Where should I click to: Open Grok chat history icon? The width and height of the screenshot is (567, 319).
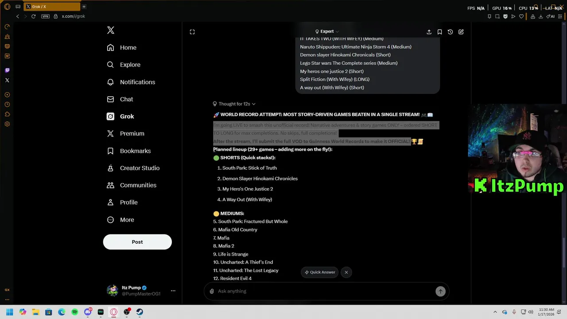[450, 32]
